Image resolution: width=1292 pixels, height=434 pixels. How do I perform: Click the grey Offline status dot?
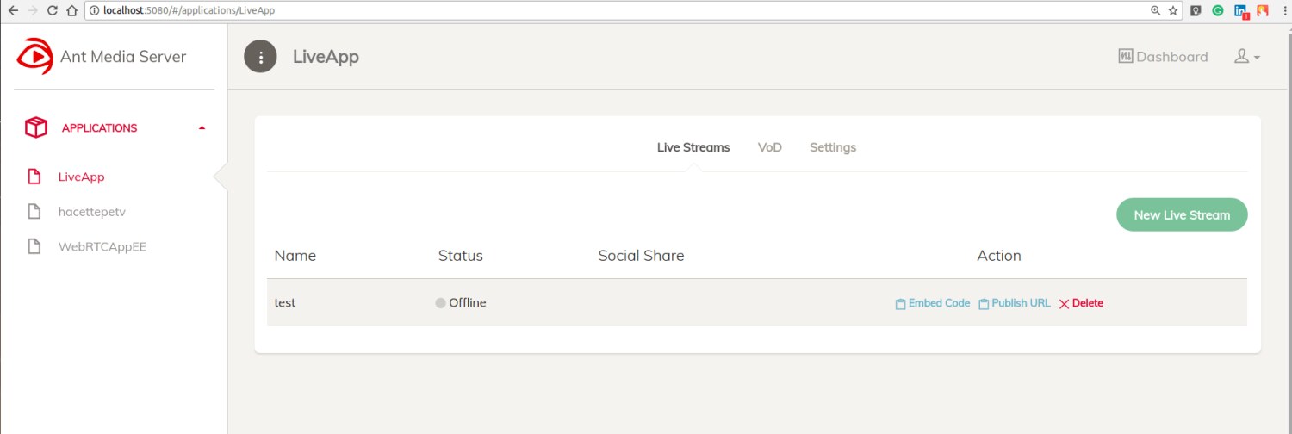pyautogui.click(x=441, y=303)
